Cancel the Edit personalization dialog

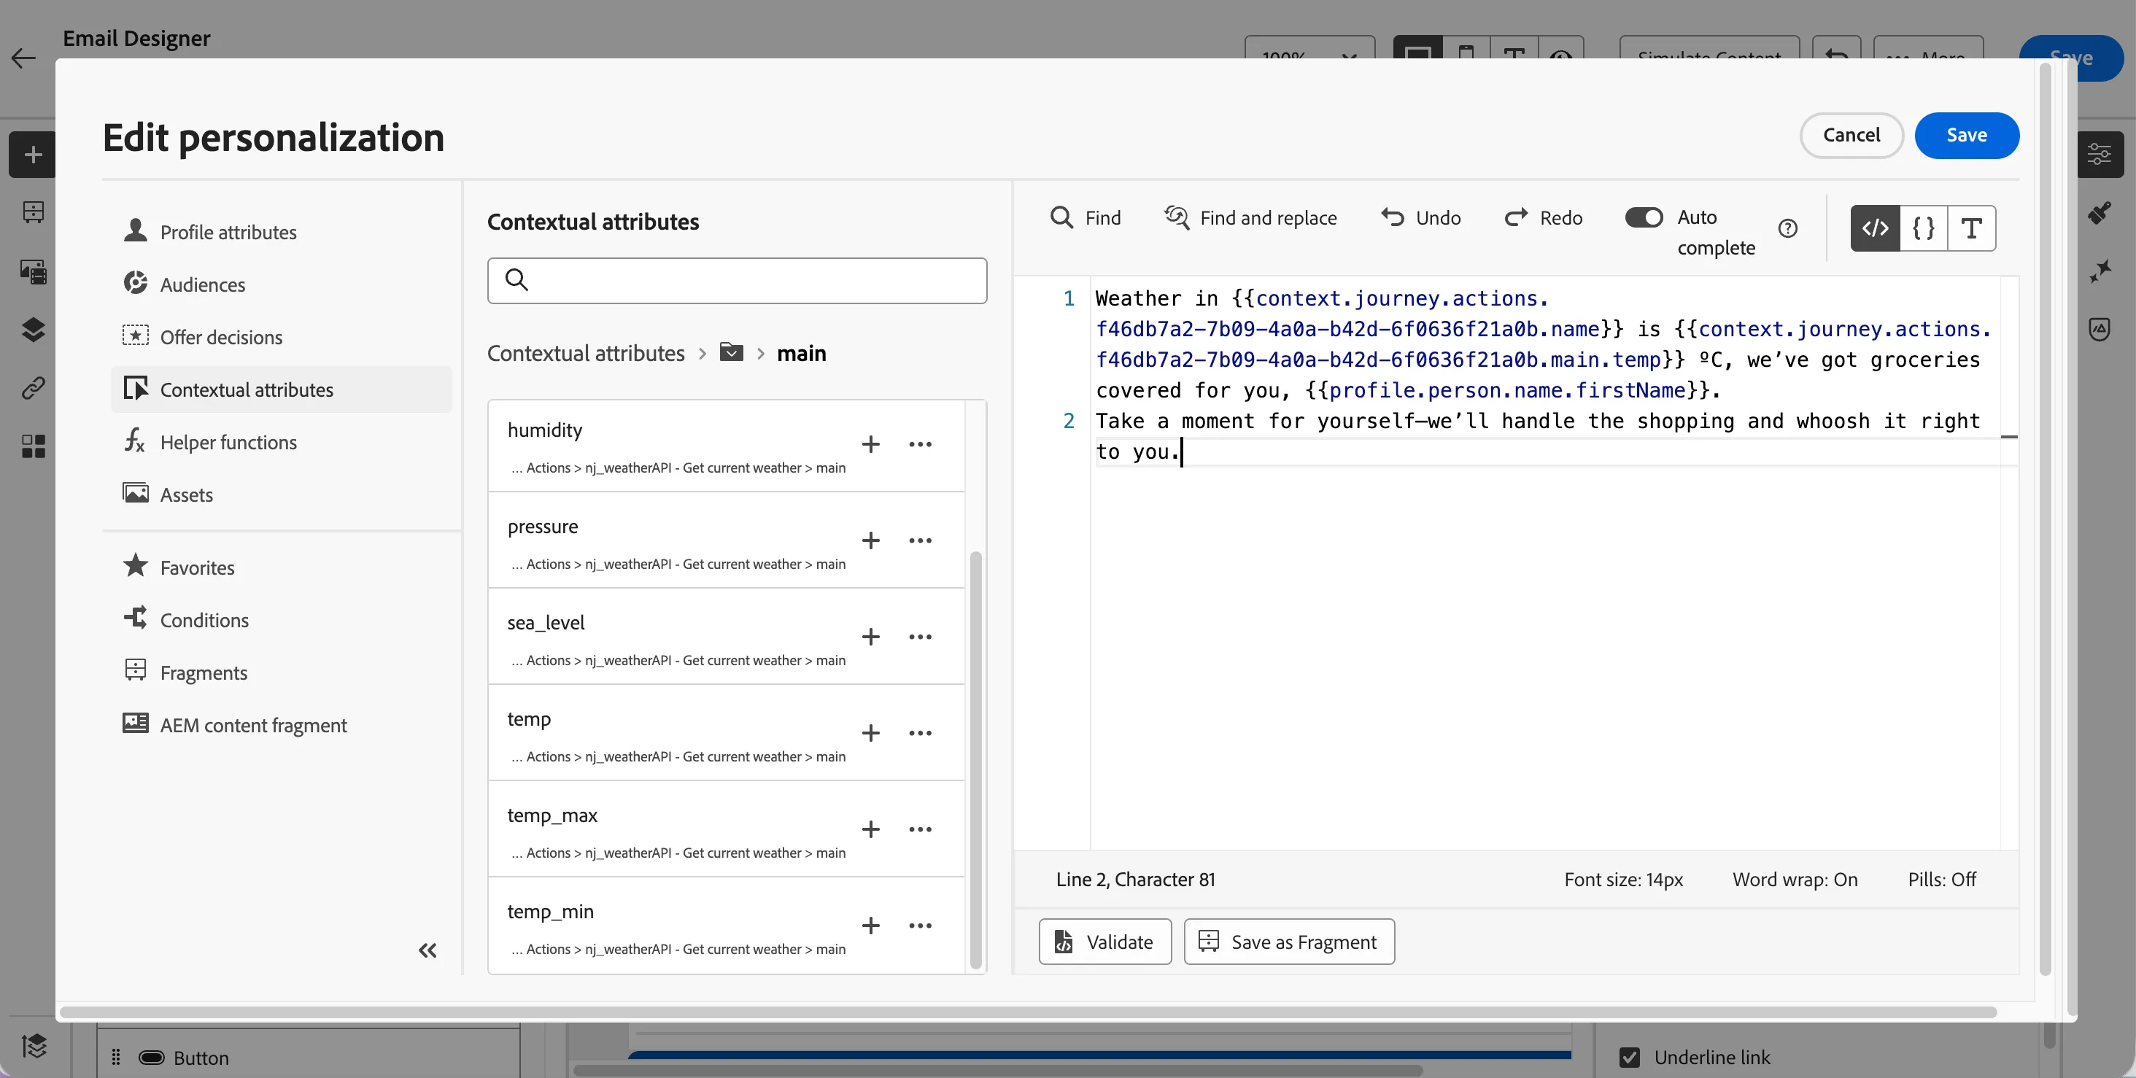coord(1851,135)
